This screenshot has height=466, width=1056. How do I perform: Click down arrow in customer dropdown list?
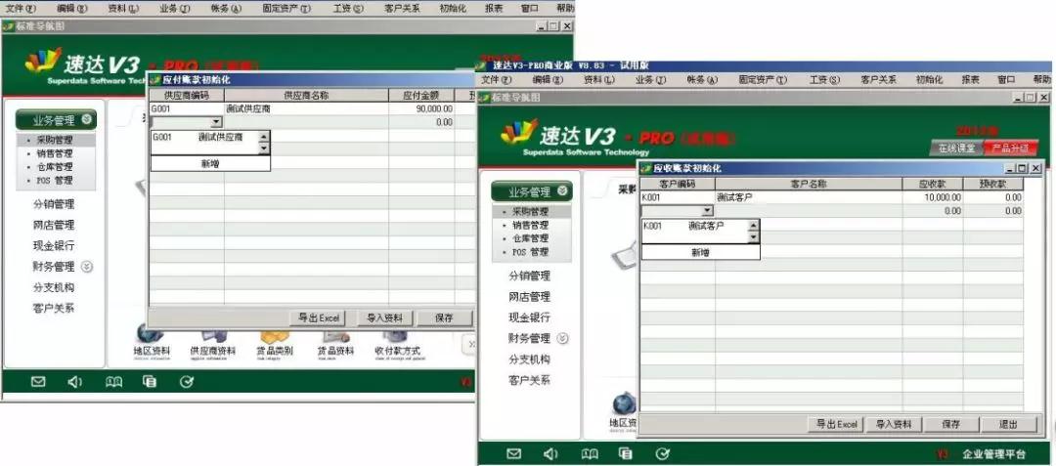753,237
